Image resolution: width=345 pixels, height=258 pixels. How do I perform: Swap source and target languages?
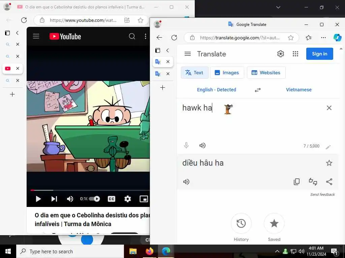click(258, 90)
